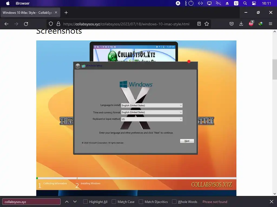Select the Windows 10 iMac Style tab

(27, 12)
